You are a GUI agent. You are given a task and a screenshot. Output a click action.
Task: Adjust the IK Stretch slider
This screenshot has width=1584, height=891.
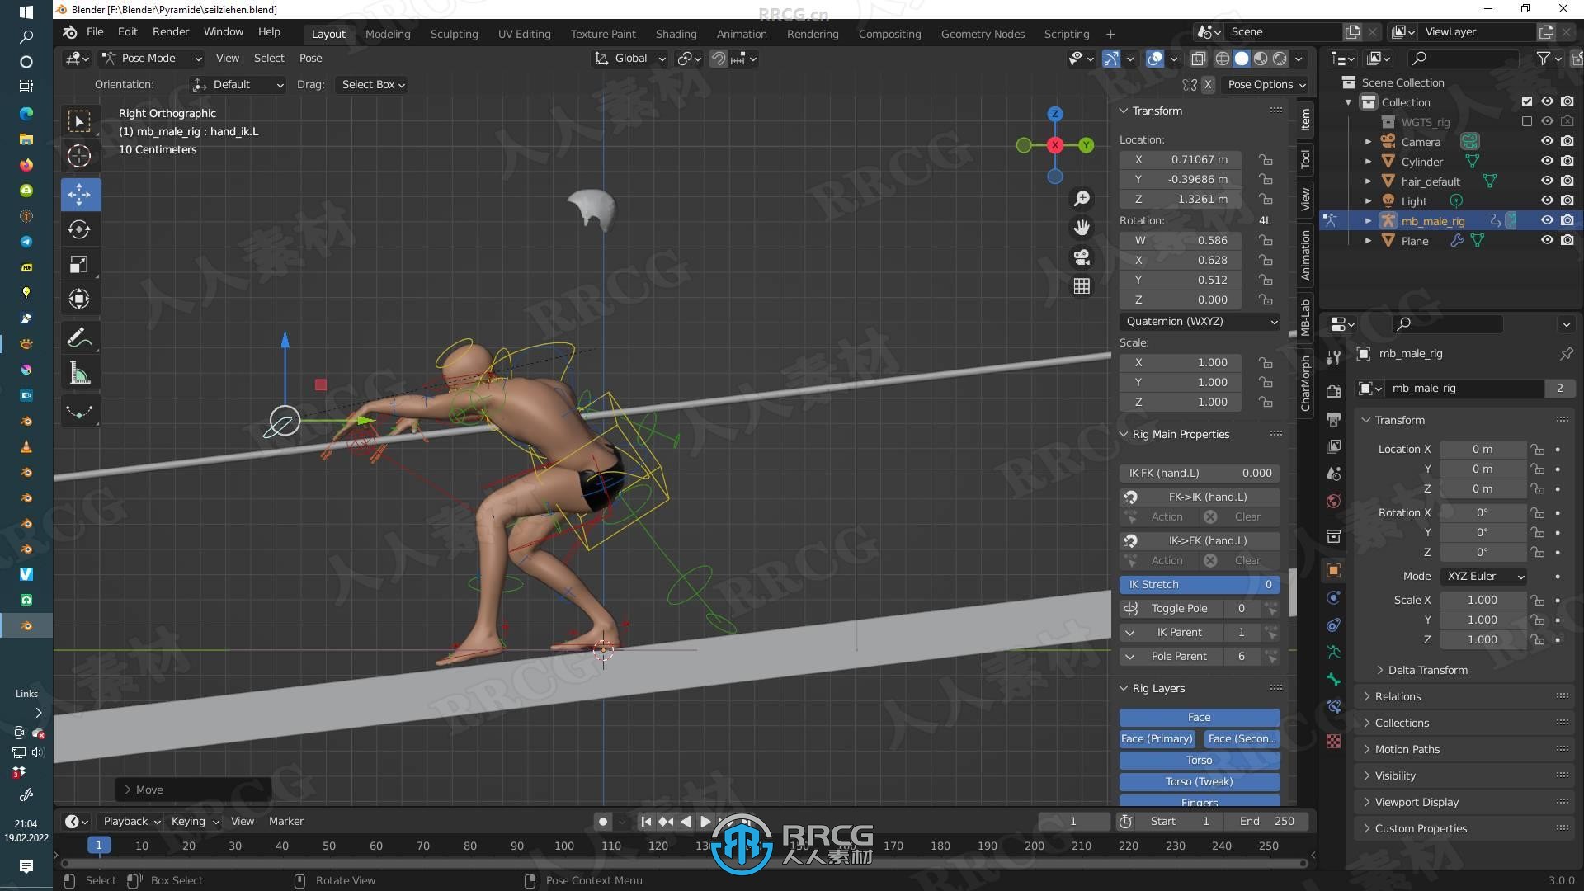[x=1200, y=585]
